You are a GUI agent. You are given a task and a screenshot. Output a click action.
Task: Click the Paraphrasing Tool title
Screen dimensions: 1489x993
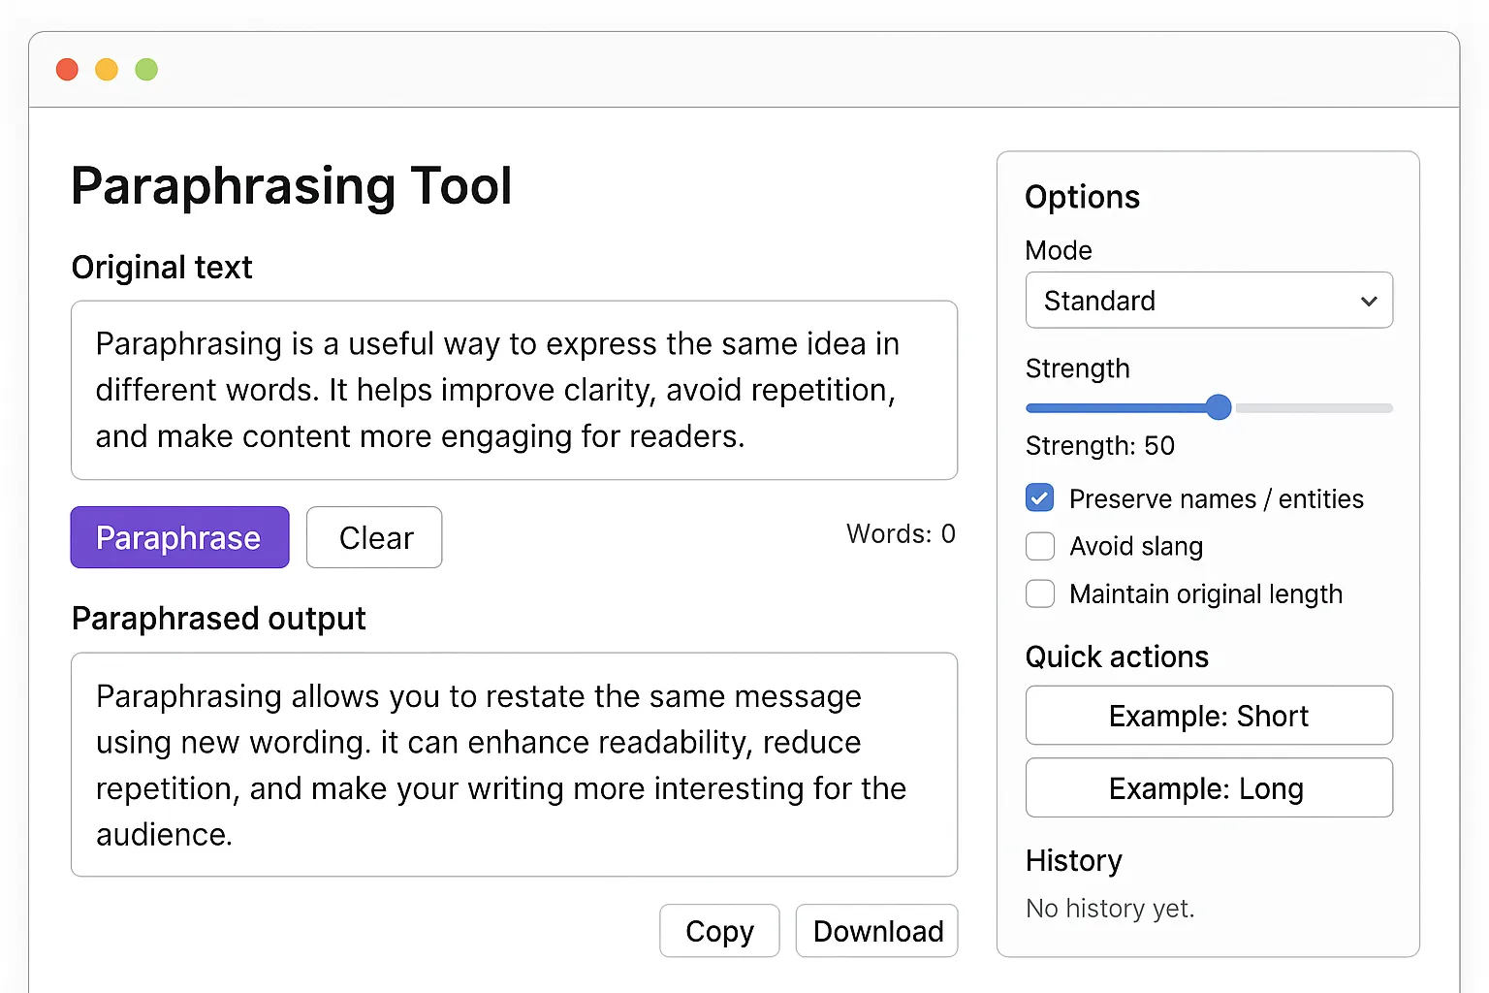[x=292, y=186]
